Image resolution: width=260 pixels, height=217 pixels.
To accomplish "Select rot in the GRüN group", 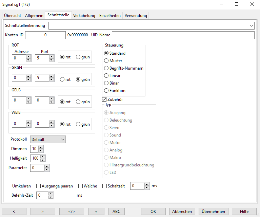I will click(x=65, y=79).
